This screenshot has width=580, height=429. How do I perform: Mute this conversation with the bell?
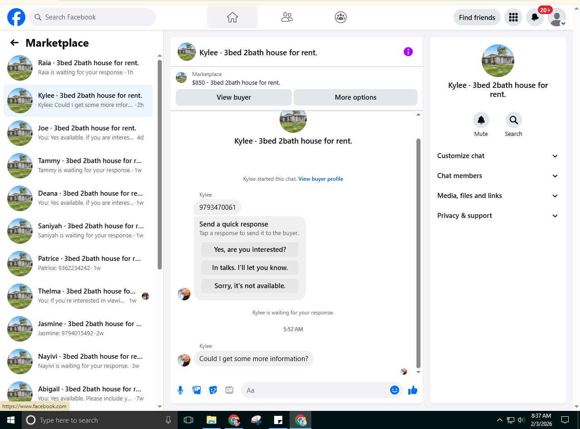tap(481, 120)
